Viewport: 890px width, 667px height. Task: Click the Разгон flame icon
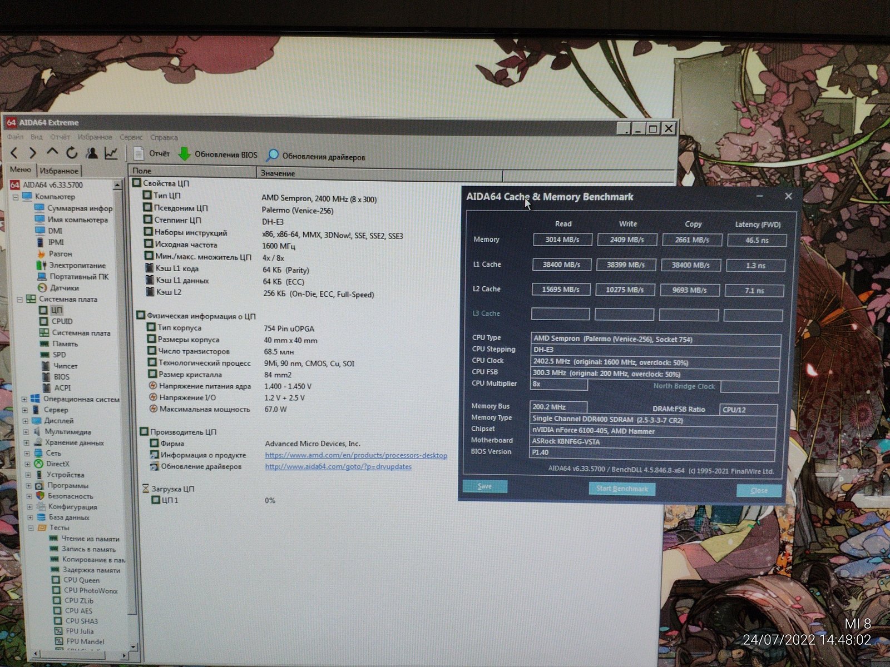(x=41, y=253)
